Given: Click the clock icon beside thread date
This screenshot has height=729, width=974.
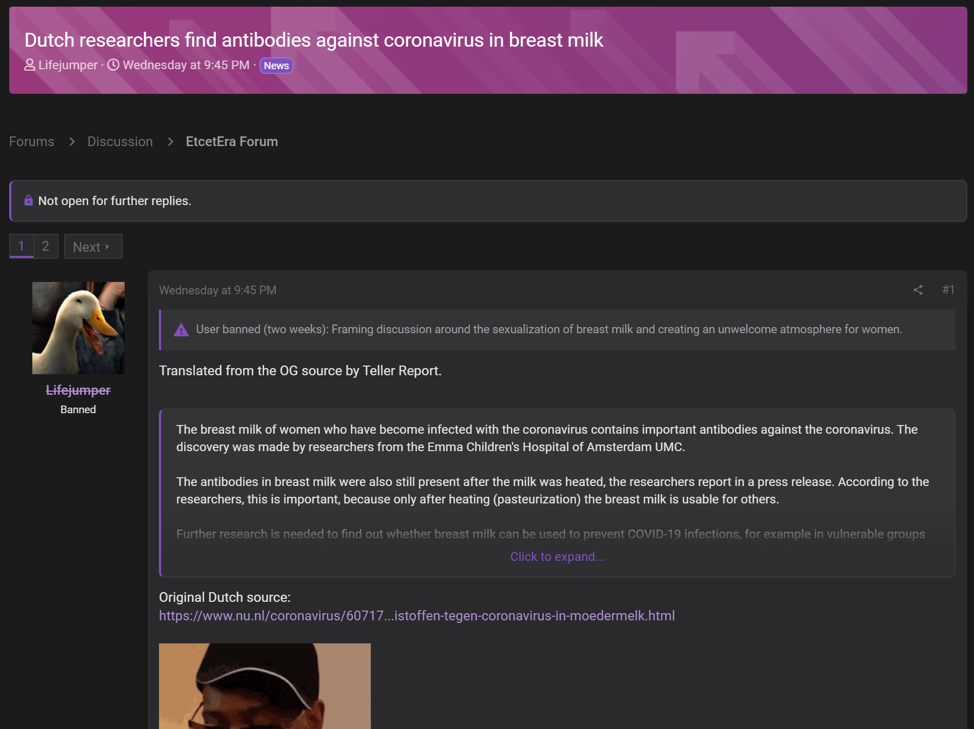Looking at the screenshot, I should [x=113, y=65].
